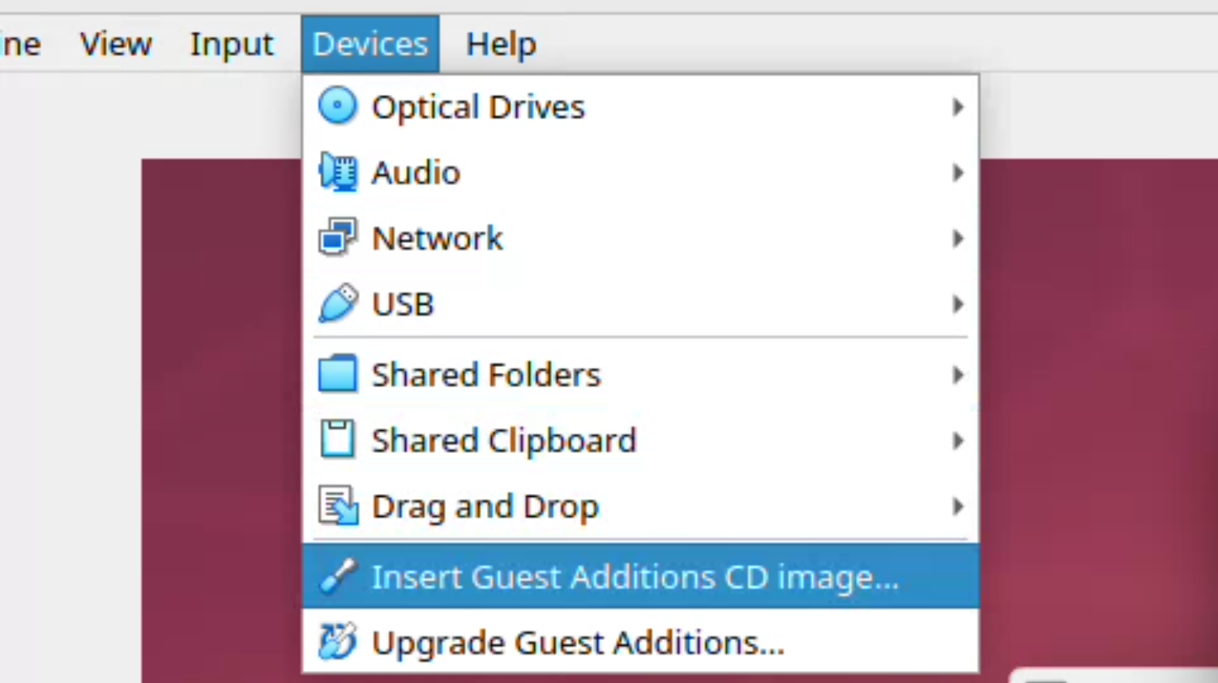The width and height of the screenshot is (1218, 683).
Task: Open the View menu
Action: click(116, 44)
